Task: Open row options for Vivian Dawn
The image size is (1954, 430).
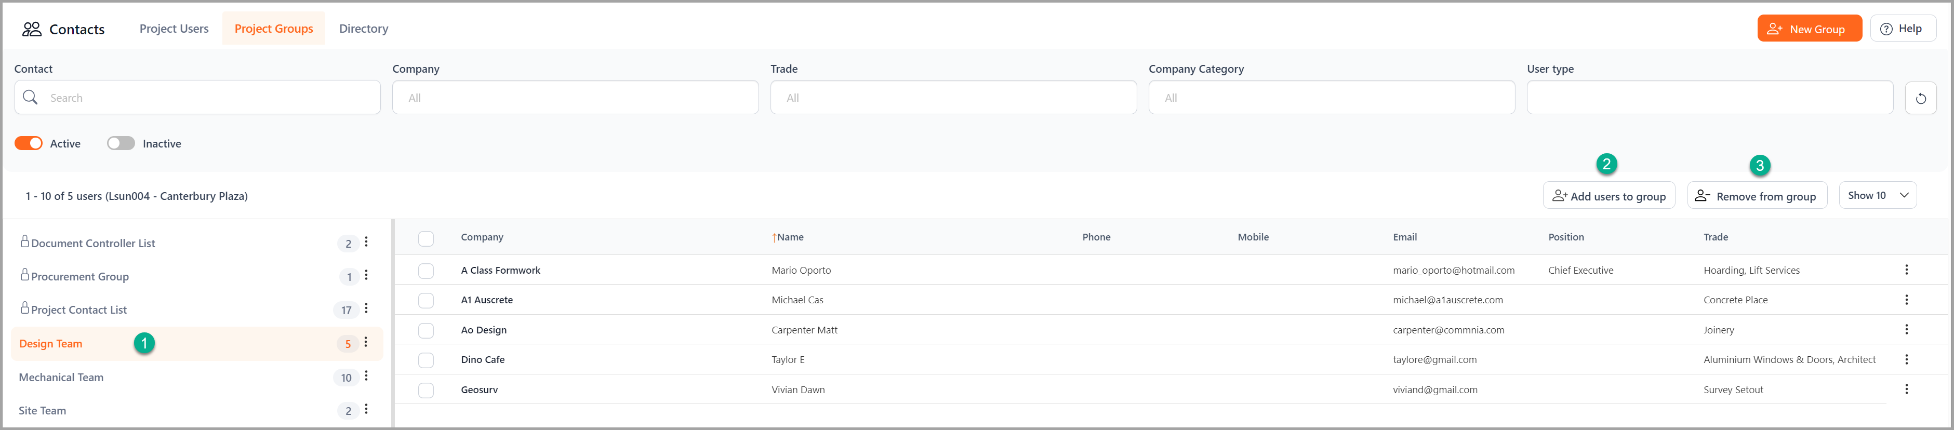Action: point(1906,389)
